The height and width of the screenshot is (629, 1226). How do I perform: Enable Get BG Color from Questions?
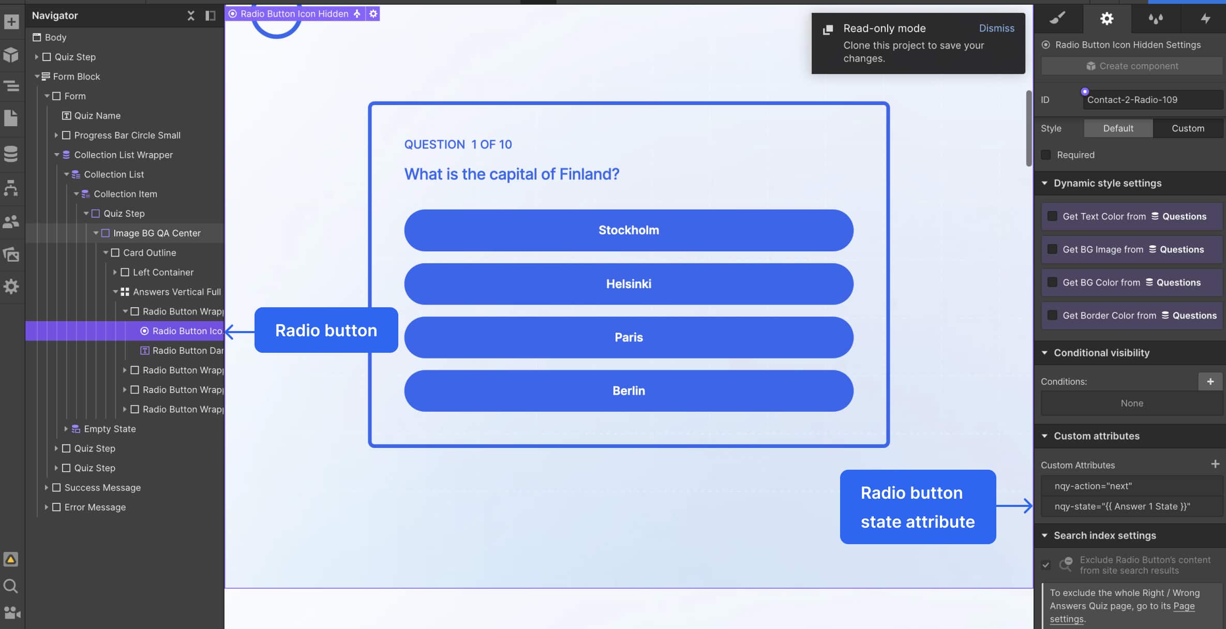1052,282
